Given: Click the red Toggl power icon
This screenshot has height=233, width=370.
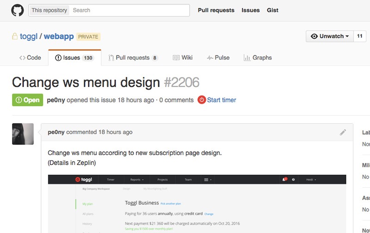Looking at the screenshot, I should coord(202,100).
